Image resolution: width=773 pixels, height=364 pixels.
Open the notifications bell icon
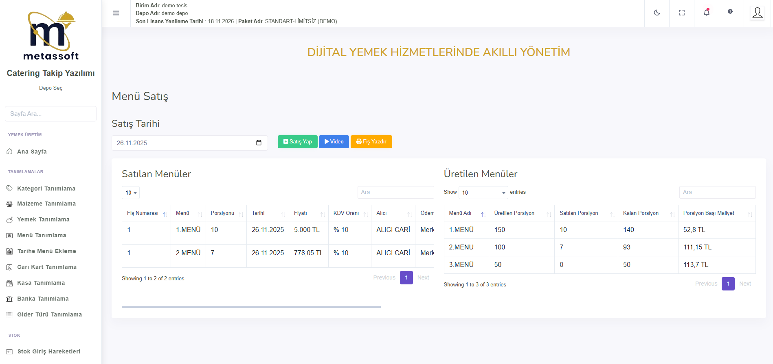point(707,13)
